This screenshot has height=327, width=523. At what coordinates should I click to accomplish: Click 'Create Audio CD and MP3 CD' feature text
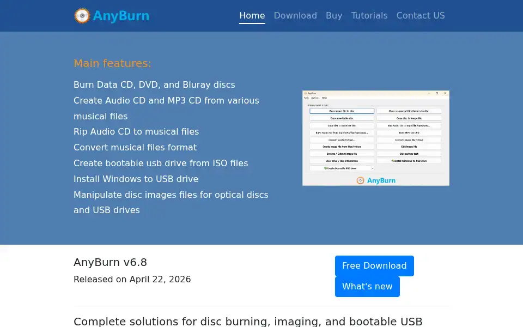(167, 108)
